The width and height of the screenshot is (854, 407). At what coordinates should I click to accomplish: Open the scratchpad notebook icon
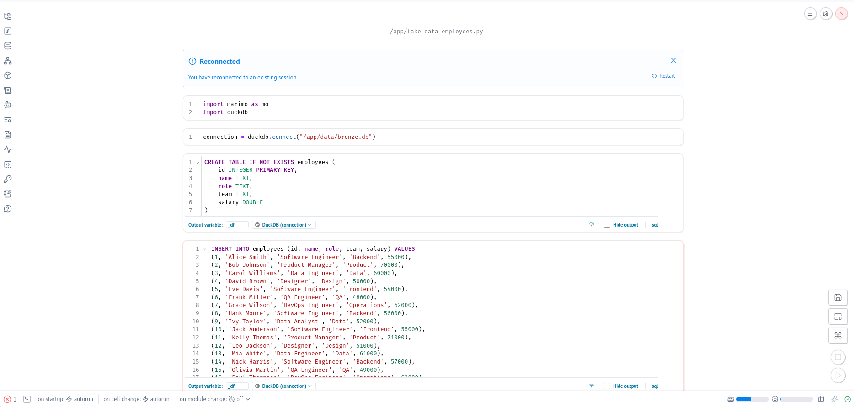8,194
